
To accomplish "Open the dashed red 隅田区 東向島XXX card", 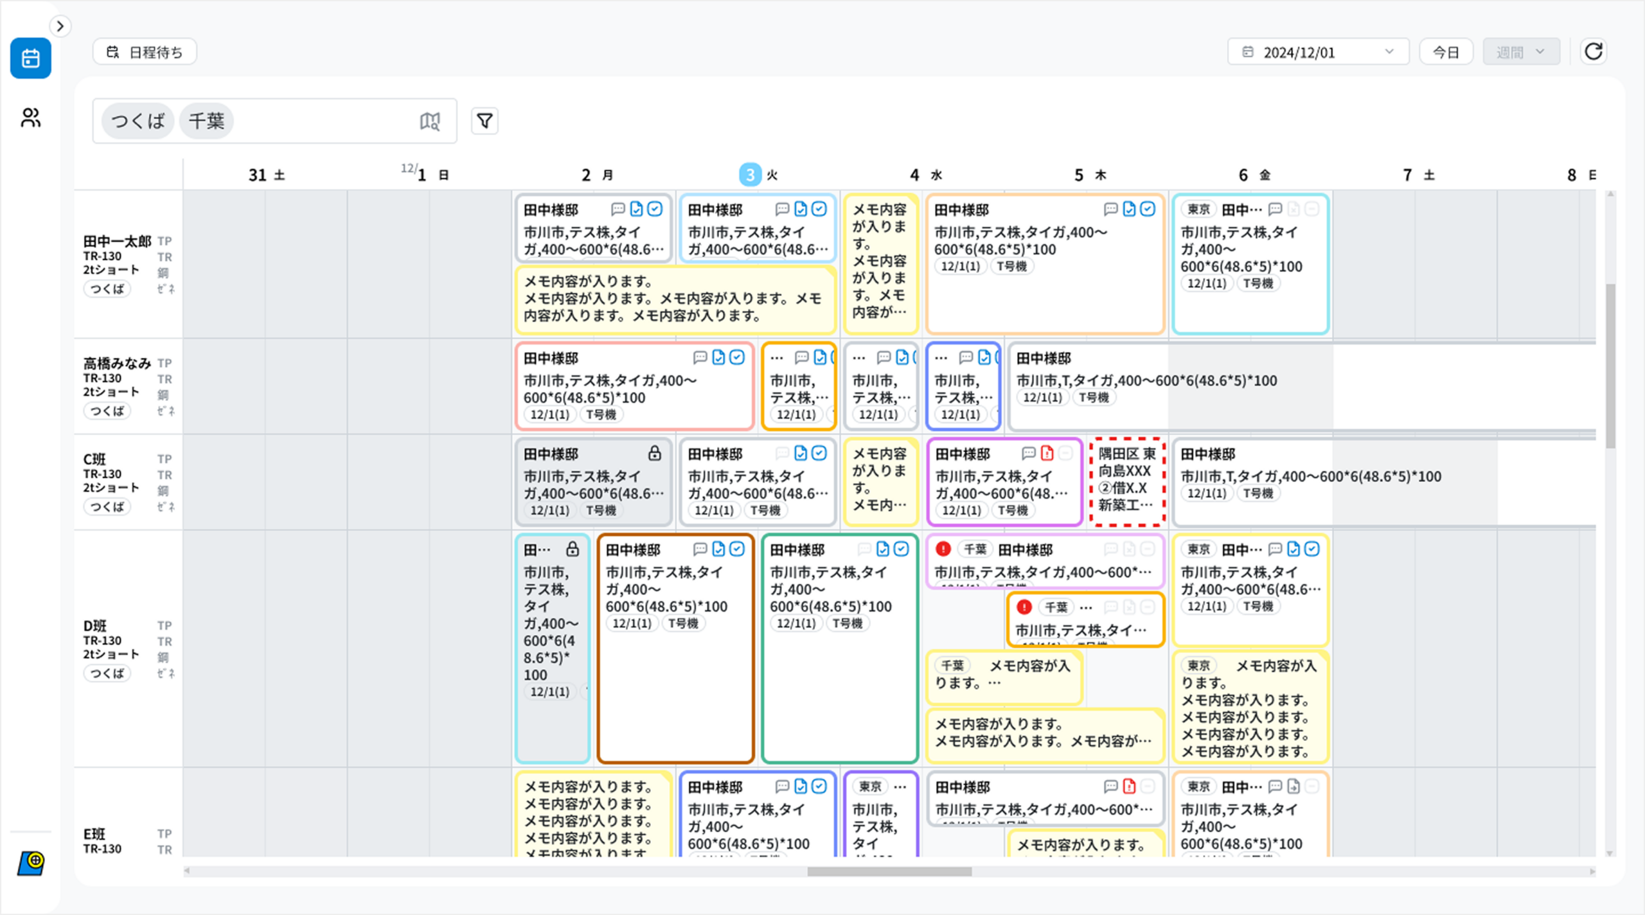I will [x=1127, y=482].
